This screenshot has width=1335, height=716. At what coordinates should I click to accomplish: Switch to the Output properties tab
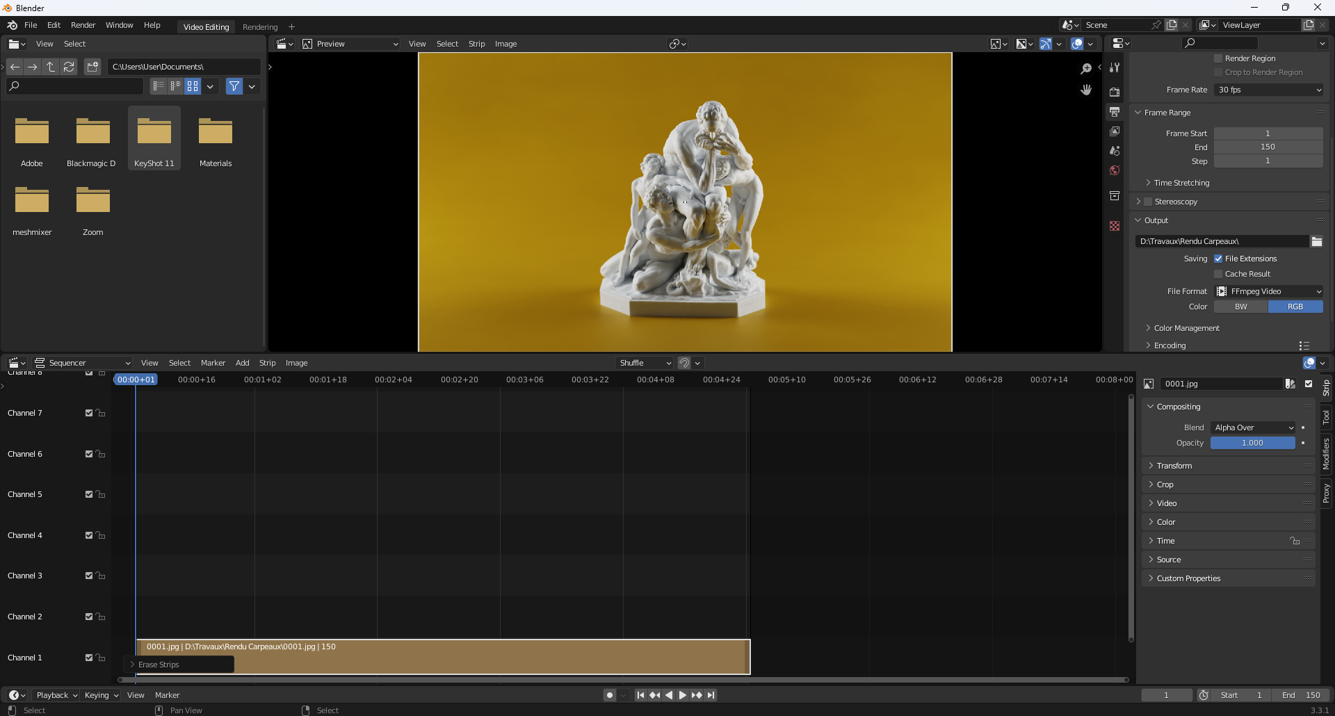tap(1115, 111)
